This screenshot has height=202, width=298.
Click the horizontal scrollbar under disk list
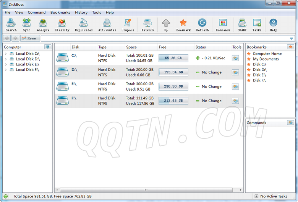[x=145, y=190]
